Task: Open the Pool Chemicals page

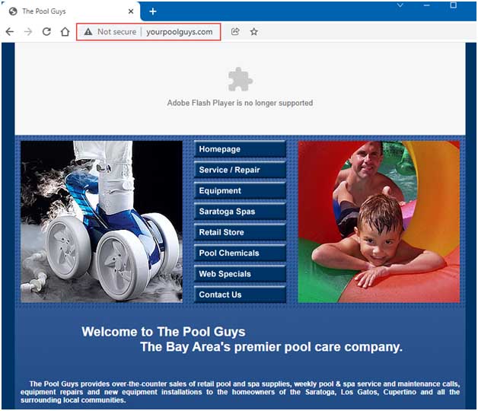Action: tap(240, 253)
